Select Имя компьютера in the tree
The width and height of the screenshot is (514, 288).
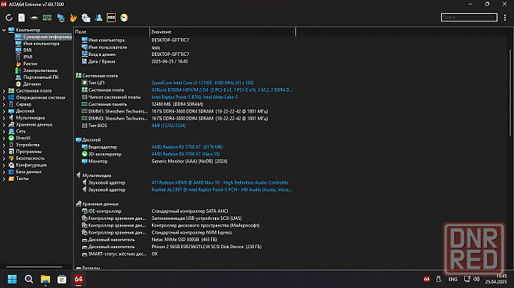41,44
